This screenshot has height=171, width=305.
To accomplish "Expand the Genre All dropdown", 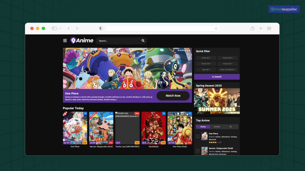I will [x=206, y=58].
